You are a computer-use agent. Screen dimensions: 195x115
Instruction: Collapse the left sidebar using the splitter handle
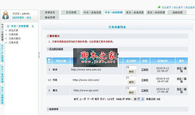[x=39, y=55]
